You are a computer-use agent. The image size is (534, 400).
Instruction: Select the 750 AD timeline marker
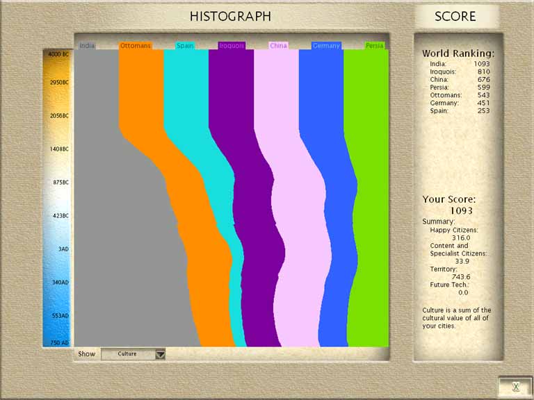pos(58,342)
